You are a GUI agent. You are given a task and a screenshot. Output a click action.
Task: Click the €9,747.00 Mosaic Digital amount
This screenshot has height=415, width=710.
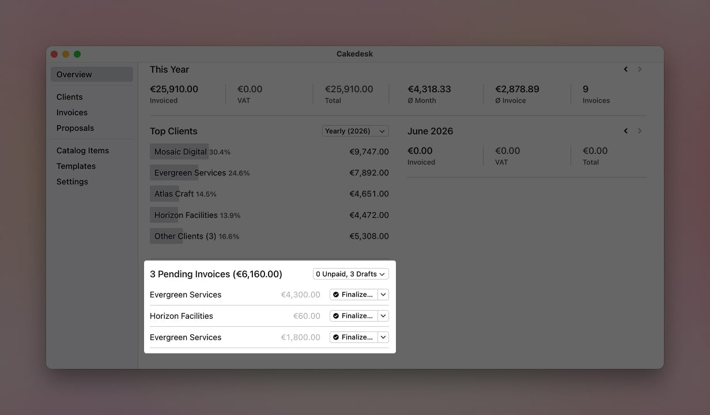369,152
